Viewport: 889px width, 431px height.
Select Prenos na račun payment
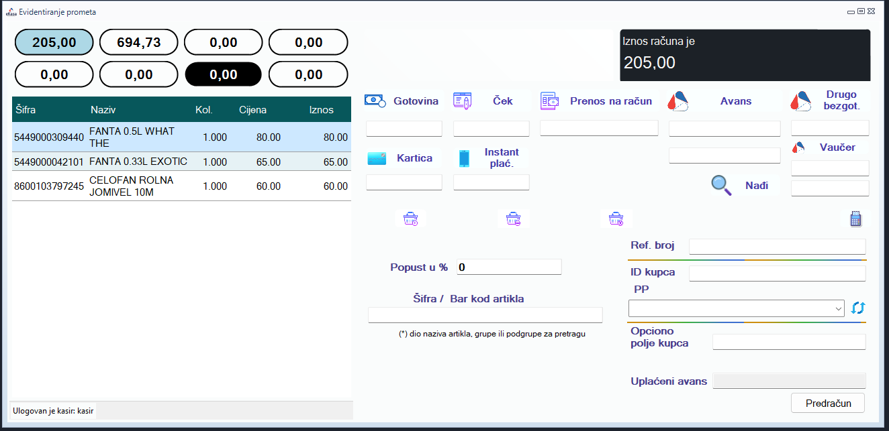(x=599, y=101)
